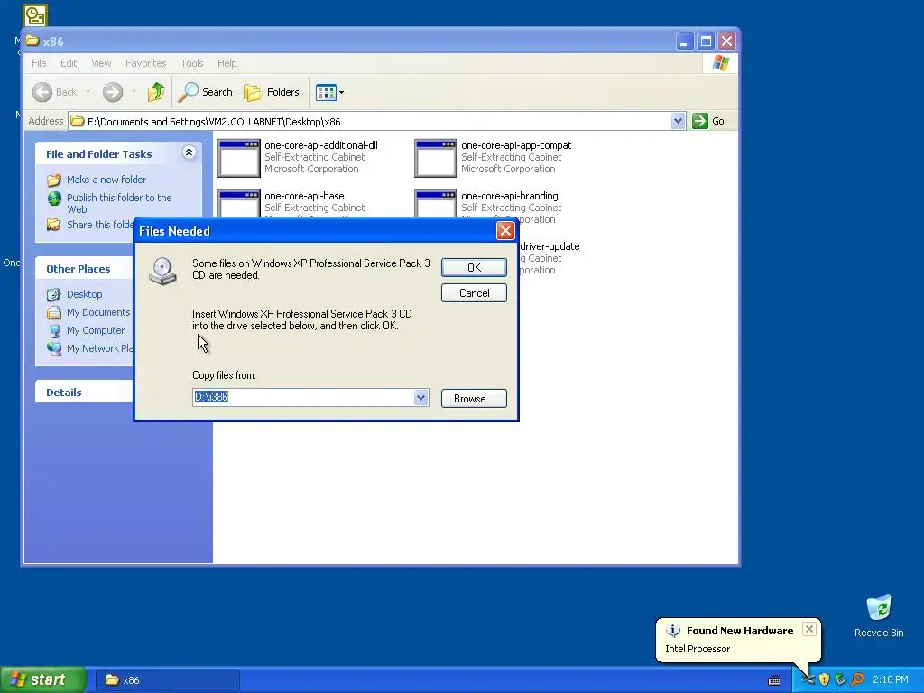Click the system clock 2:18 PM
Viewport: 924px width, 693px height.
[x=891, y=679]
